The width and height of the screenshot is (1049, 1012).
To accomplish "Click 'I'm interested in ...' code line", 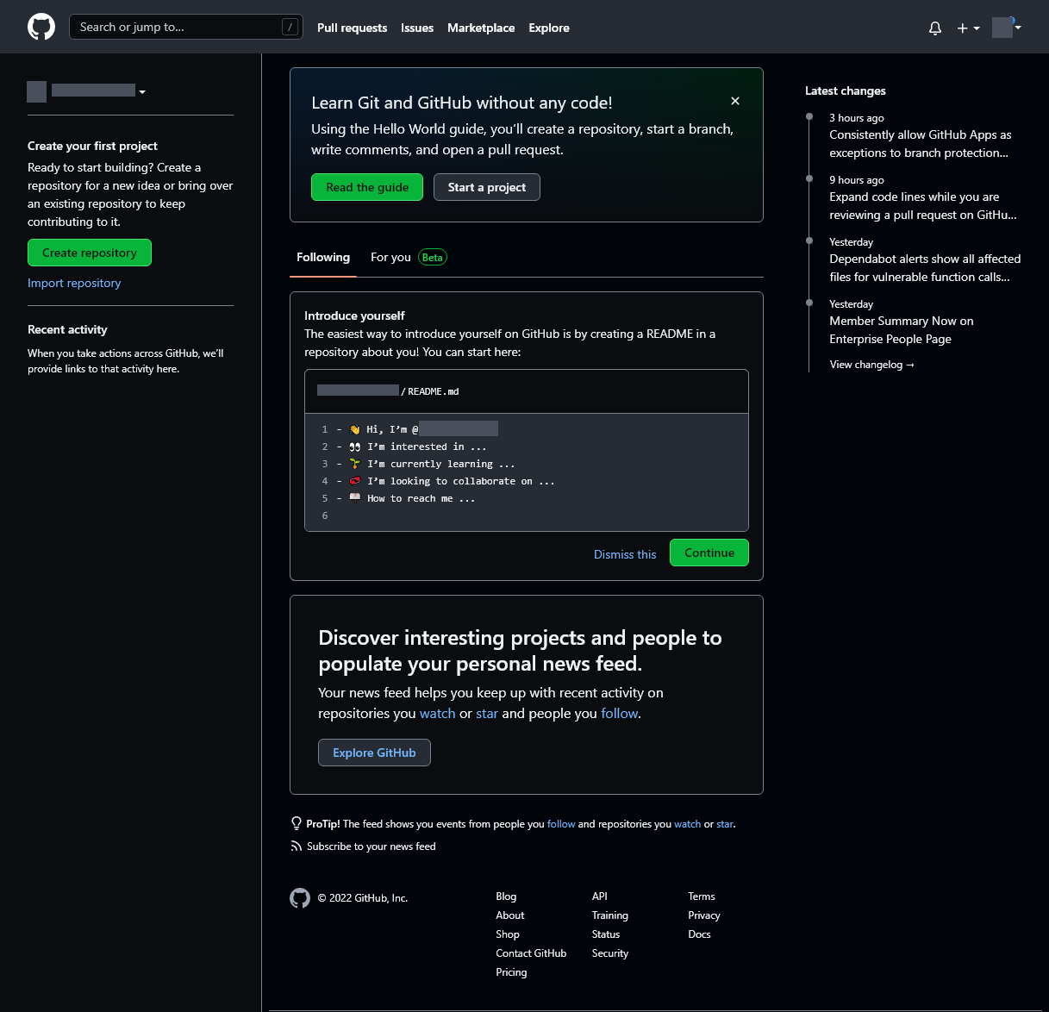I will click(427, 447).
